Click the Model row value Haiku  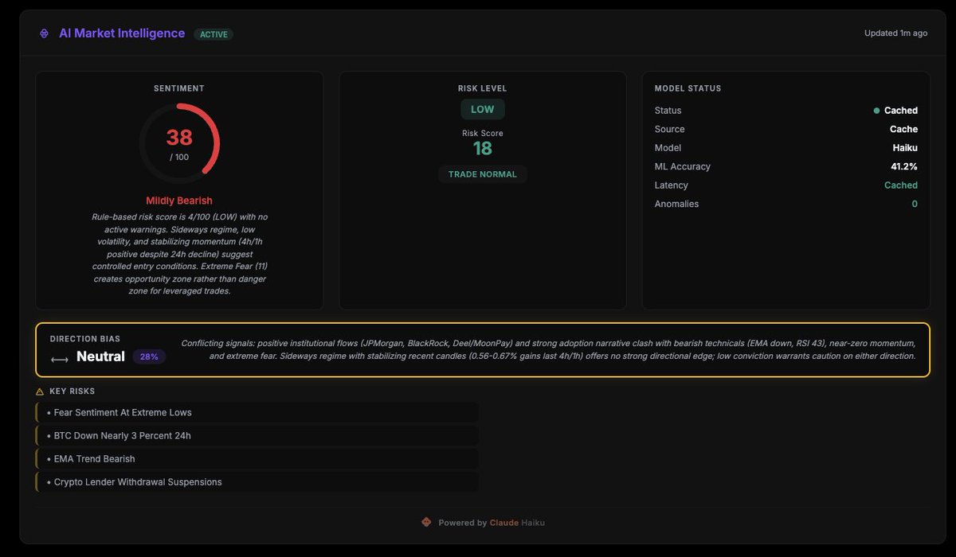905,148
